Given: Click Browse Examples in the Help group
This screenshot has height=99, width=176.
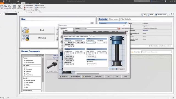Looking at the screenshot, I should point(40,8).
